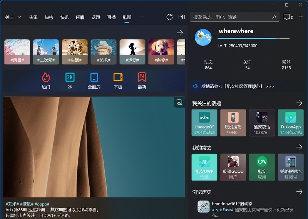Open the more tabs ellipsis menu
This screenshot has height=219, width=308.
141,17
